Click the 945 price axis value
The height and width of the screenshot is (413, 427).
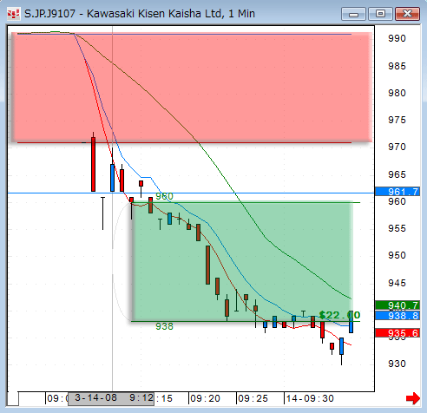(x=397, y=283)
